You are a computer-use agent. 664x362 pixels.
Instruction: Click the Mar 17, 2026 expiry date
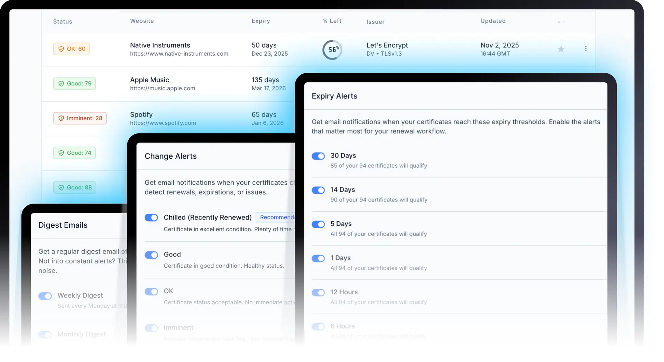pos(268,88)
